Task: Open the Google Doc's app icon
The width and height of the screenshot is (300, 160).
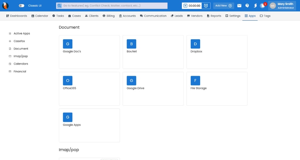Action: pyautogui.click(x=68, y=44)
